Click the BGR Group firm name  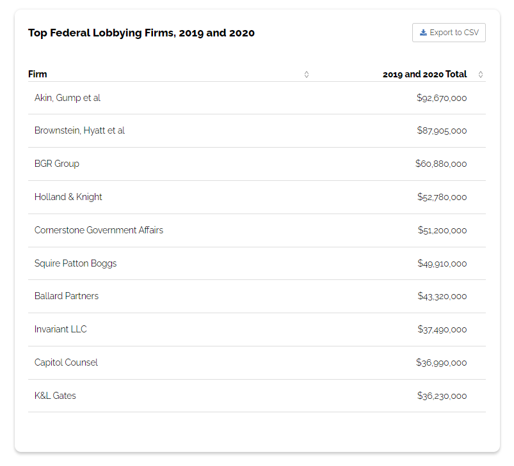57,164
